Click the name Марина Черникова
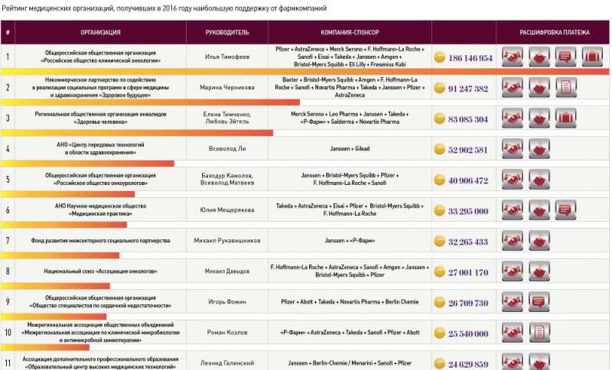This screenshot has width=612, height=370. 227,87
